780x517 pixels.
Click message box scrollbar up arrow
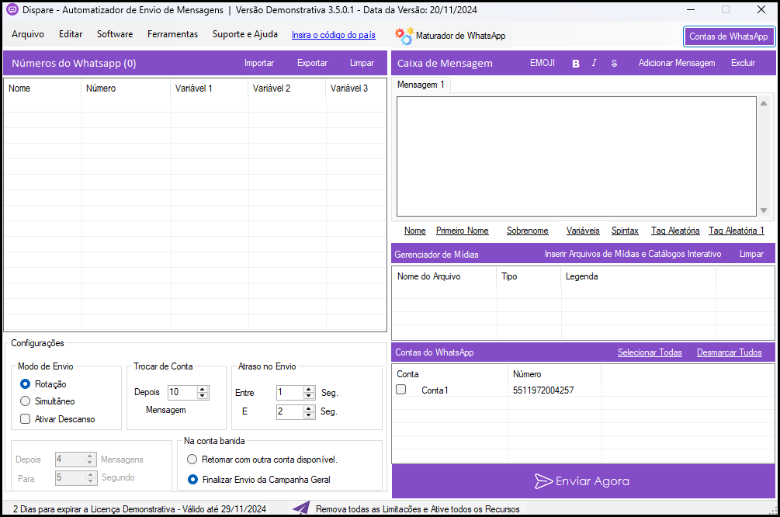click(764, 103)
